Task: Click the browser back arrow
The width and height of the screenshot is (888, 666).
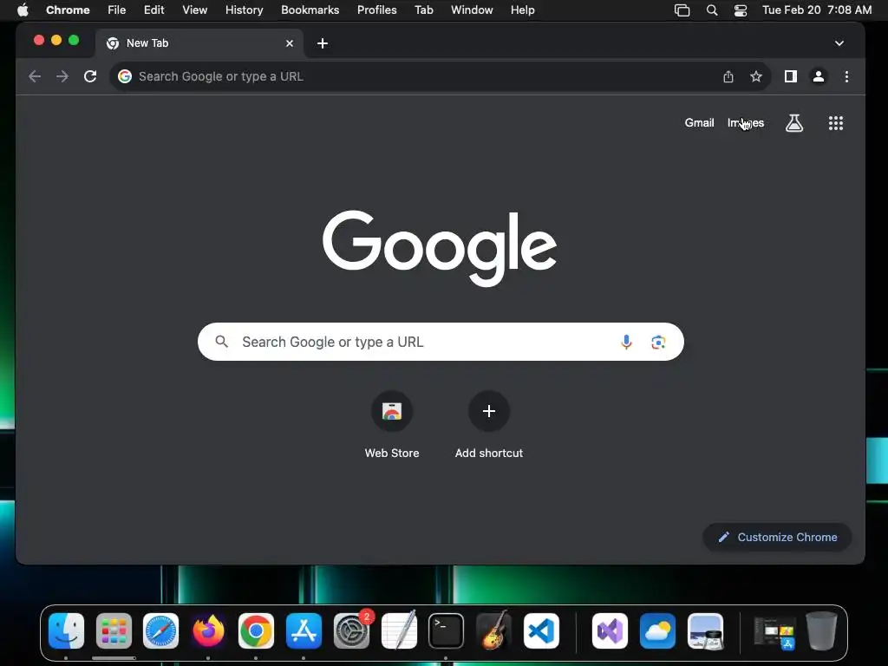Action: (x=35, y=76)
